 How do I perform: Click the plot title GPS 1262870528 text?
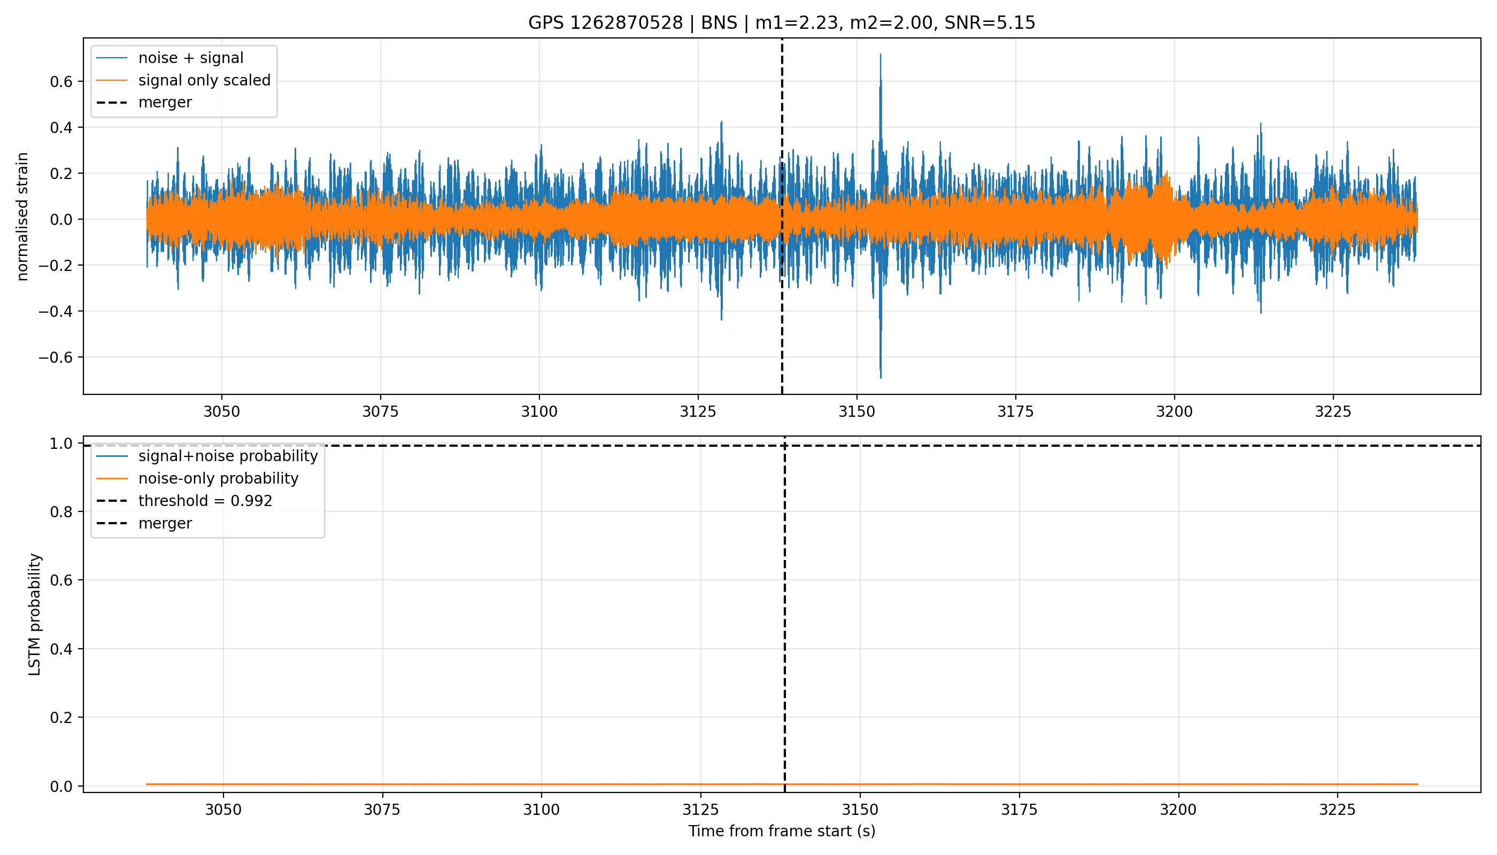(605, 23)
